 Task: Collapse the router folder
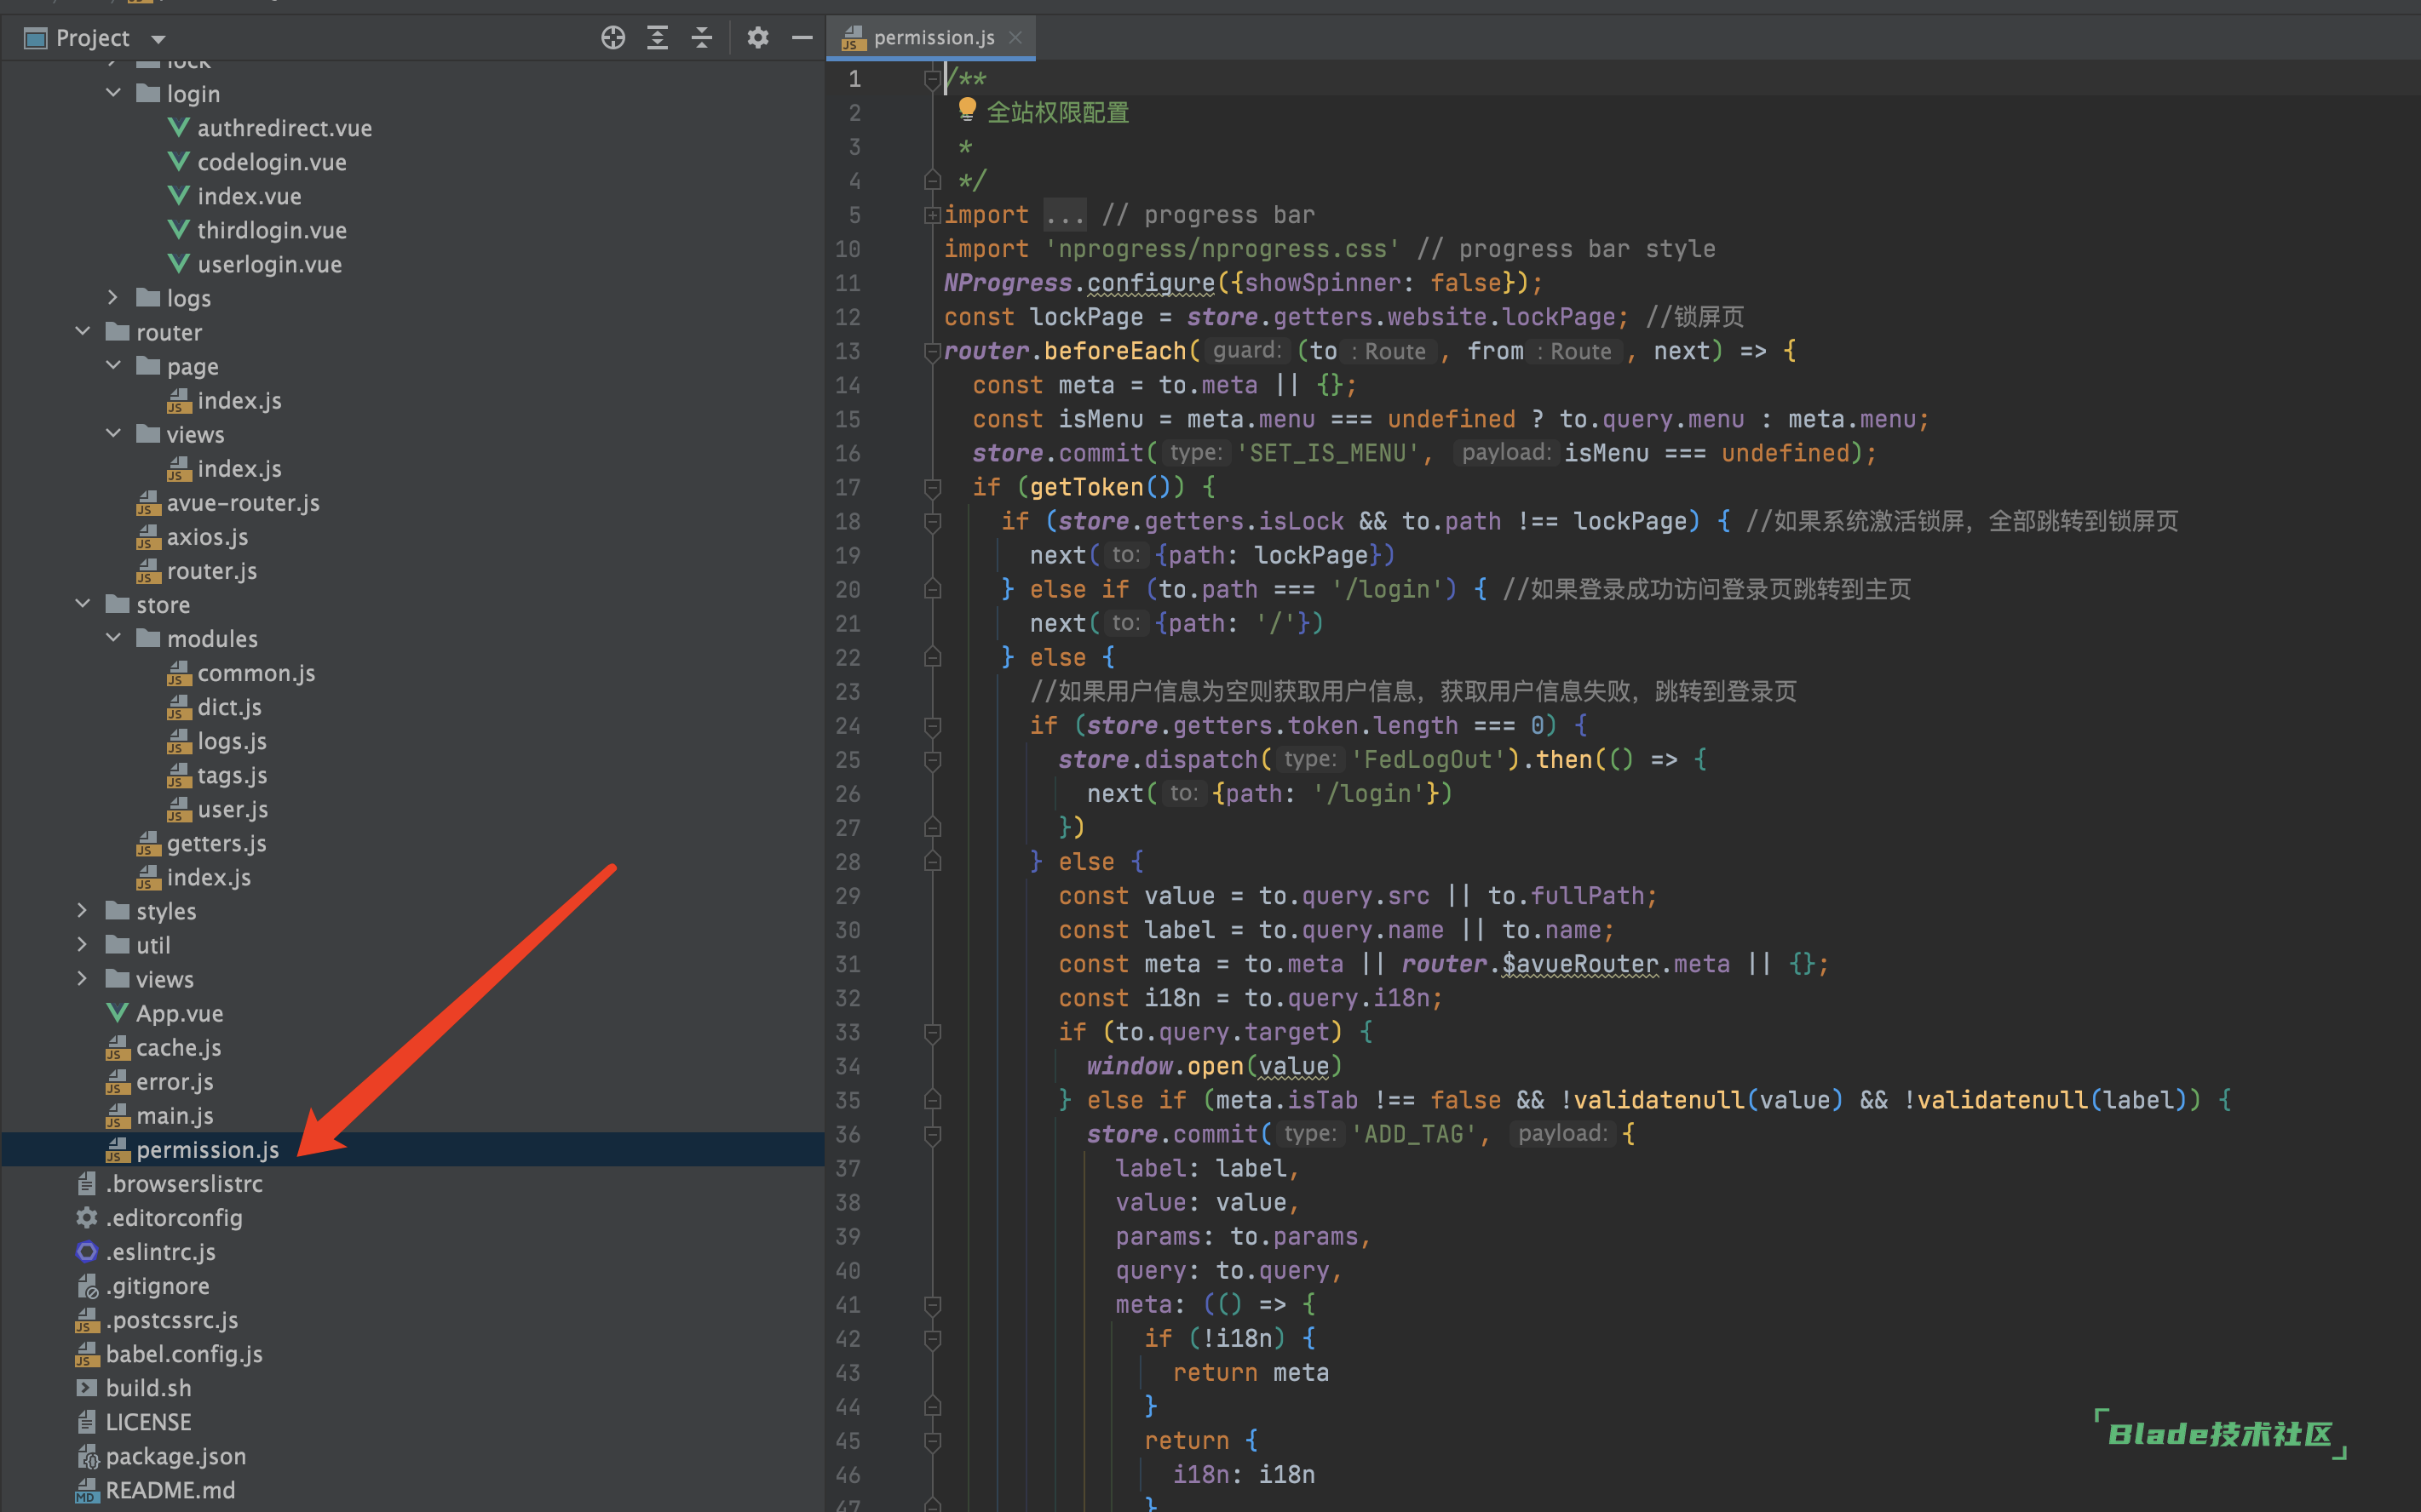coord(83,331)
